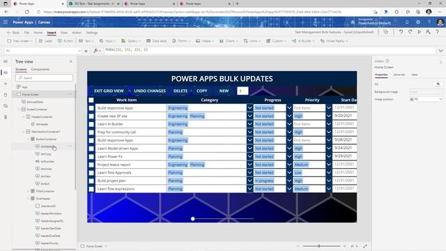Close the Tree view panel
The width and height of the screenshot is (446, 251).
(x=71, y=61)
